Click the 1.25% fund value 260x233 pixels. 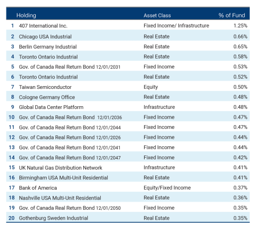pyautogui.click(x=240, y=25)
